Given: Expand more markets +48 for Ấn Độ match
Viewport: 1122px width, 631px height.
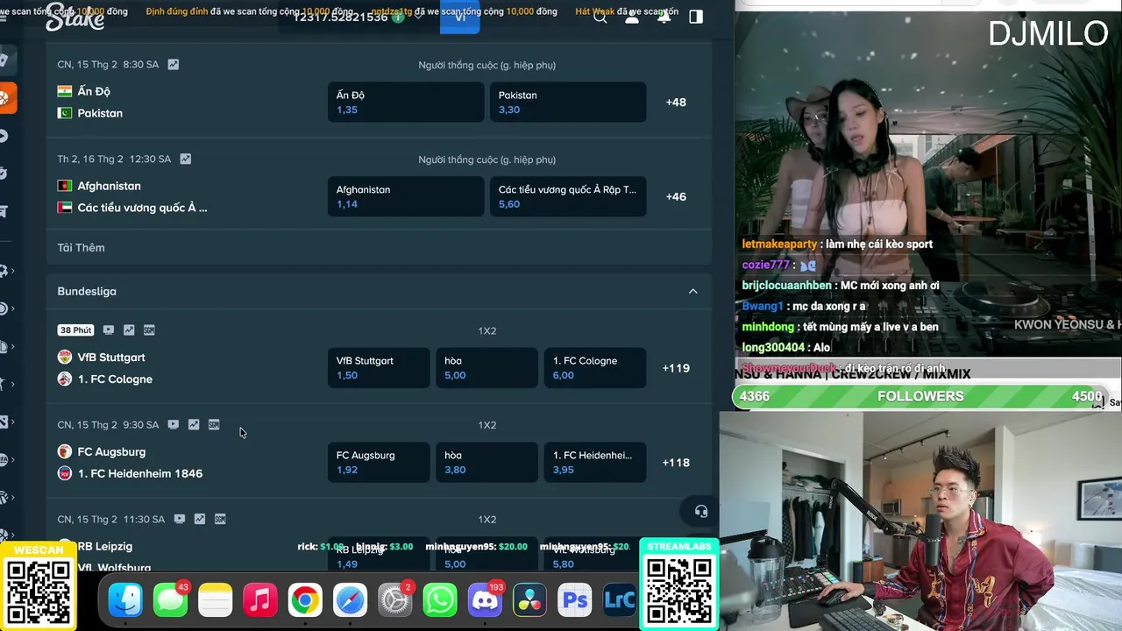Looking at the screenshot, I should pyautogui.click(x=676, y=102).
